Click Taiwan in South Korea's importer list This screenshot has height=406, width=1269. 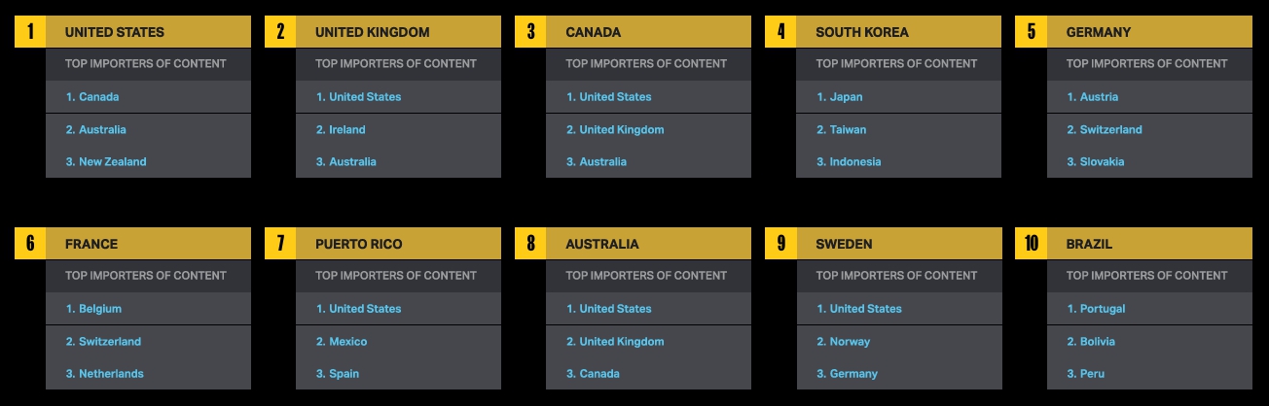(841, 130)
